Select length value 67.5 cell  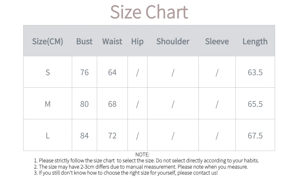(255, 135)
